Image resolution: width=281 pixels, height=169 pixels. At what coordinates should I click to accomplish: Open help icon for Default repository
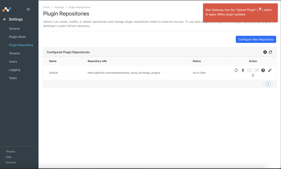pos(263,70)
